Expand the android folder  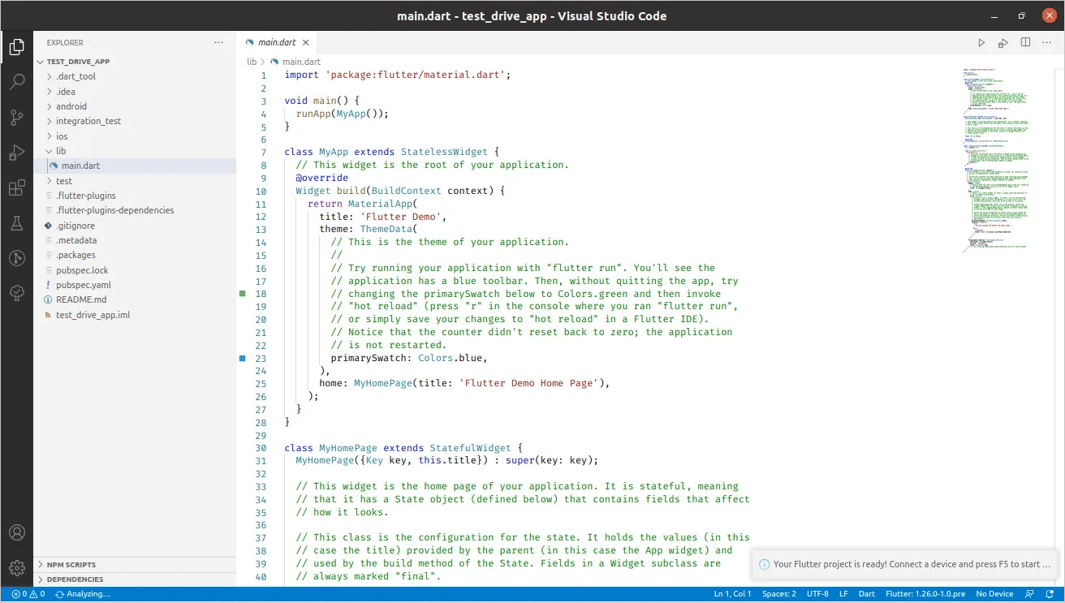[50, 106]
